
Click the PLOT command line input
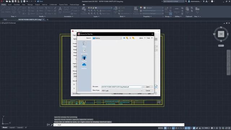(x=119, y=125)
